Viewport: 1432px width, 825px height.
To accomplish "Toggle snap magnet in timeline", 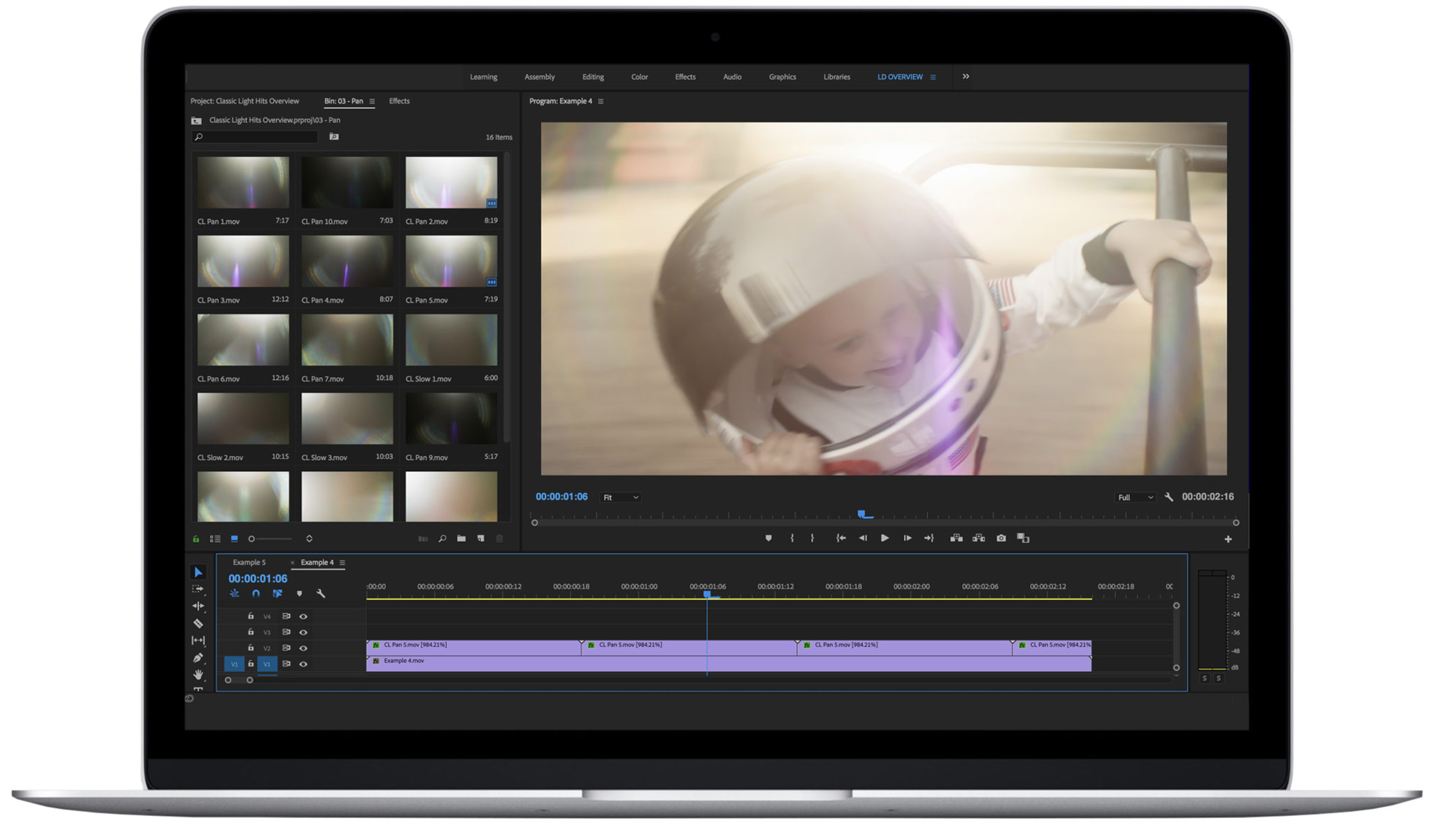I will click(256, 594).
